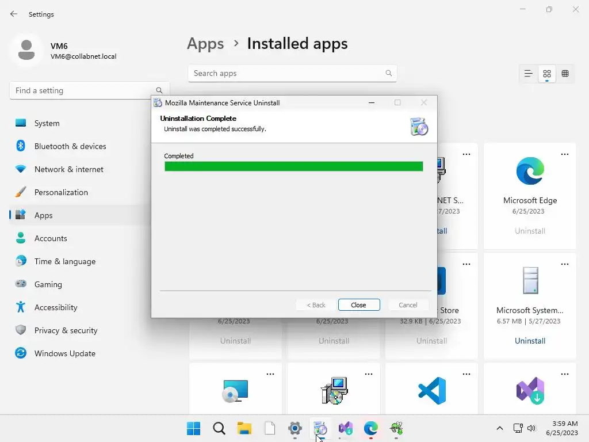Click the search magnifier in Search apps

pos(389,73)
